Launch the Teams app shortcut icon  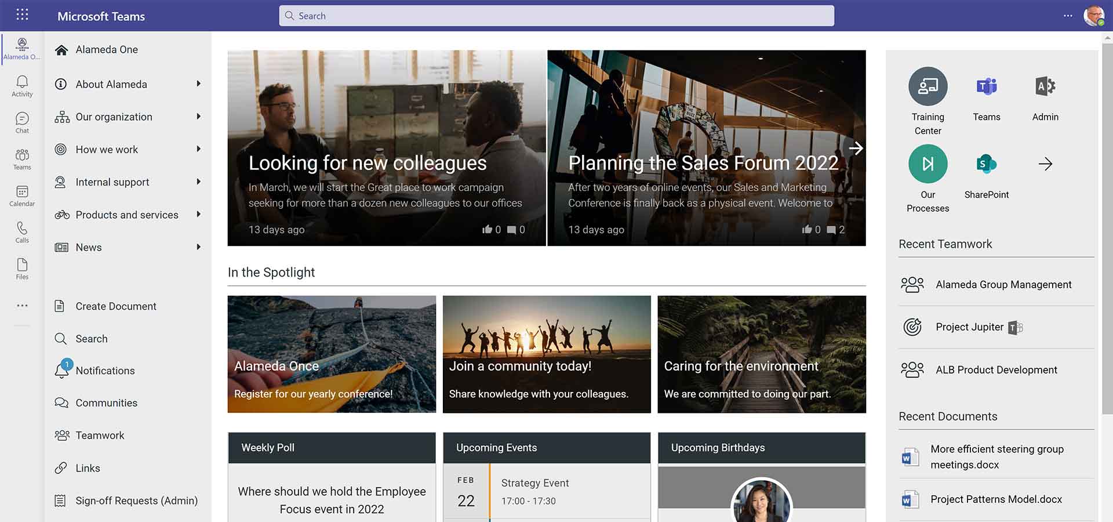pos(987,86)
